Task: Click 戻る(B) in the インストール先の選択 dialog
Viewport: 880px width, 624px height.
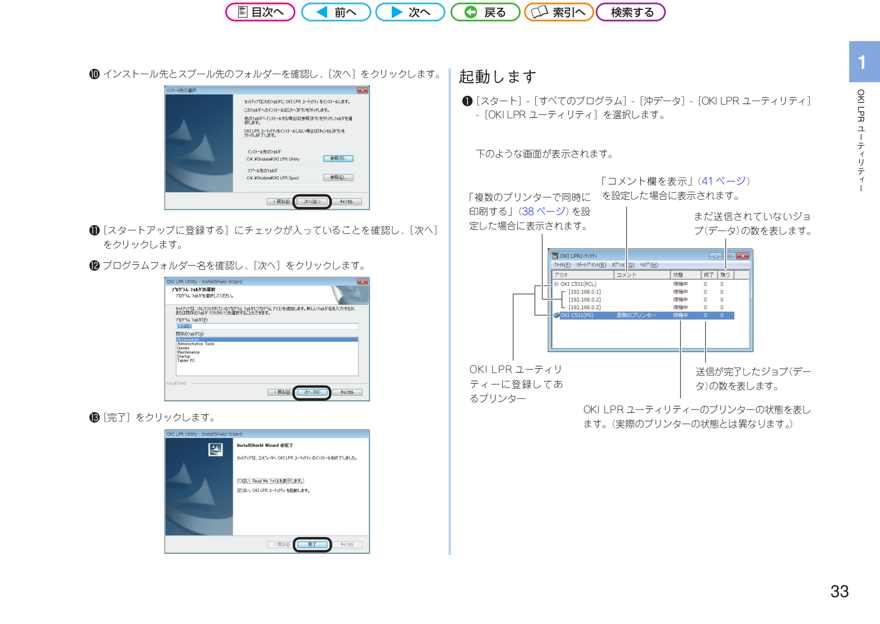Action: 282,201
